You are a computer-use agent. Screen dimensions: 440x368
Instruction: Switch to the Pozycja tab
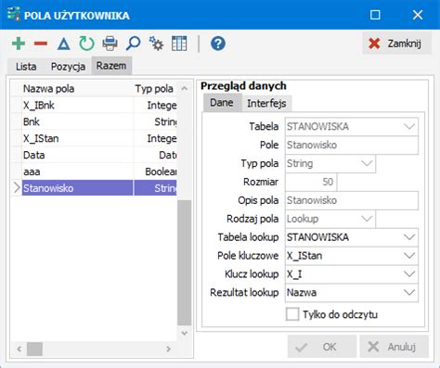click(x=68, y=67)
